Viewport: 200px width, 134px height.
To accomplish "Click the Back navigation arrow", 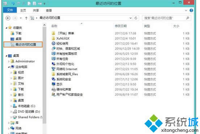I will pos(8,18).
